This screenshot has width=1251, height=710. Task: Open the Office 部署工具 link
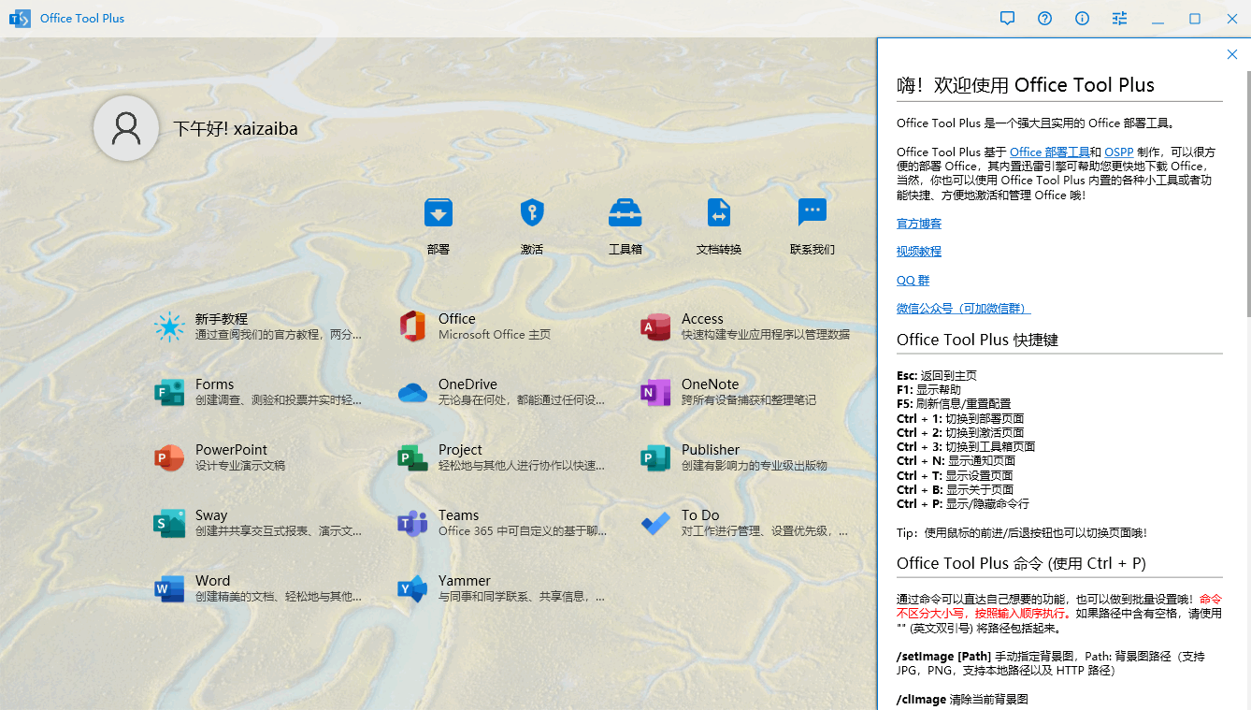(x=1049, y=152)
